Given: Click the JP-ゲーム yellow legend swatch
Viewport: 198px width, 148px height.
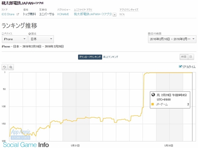Looking at the screenshot, I should click(x=153, y=104).
